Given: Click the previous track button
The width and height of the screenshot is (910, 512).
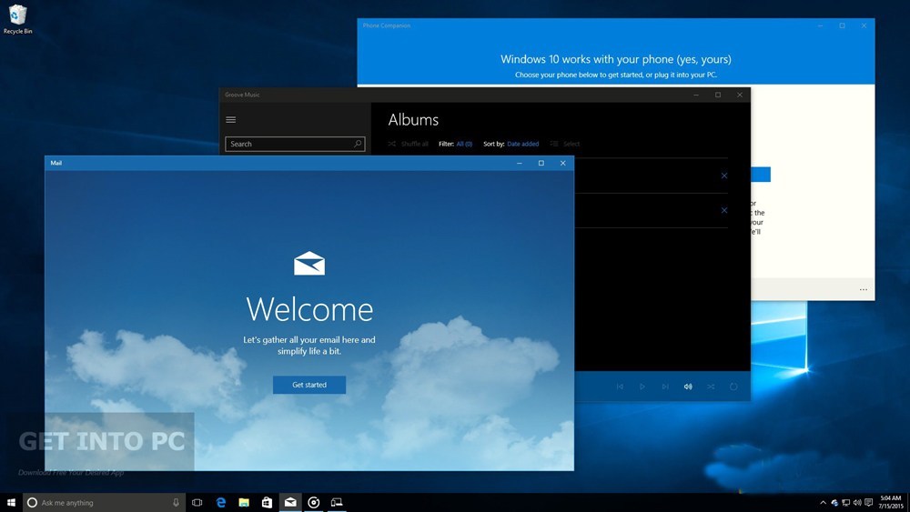Looking at the screenshot, I should point(620,387).
